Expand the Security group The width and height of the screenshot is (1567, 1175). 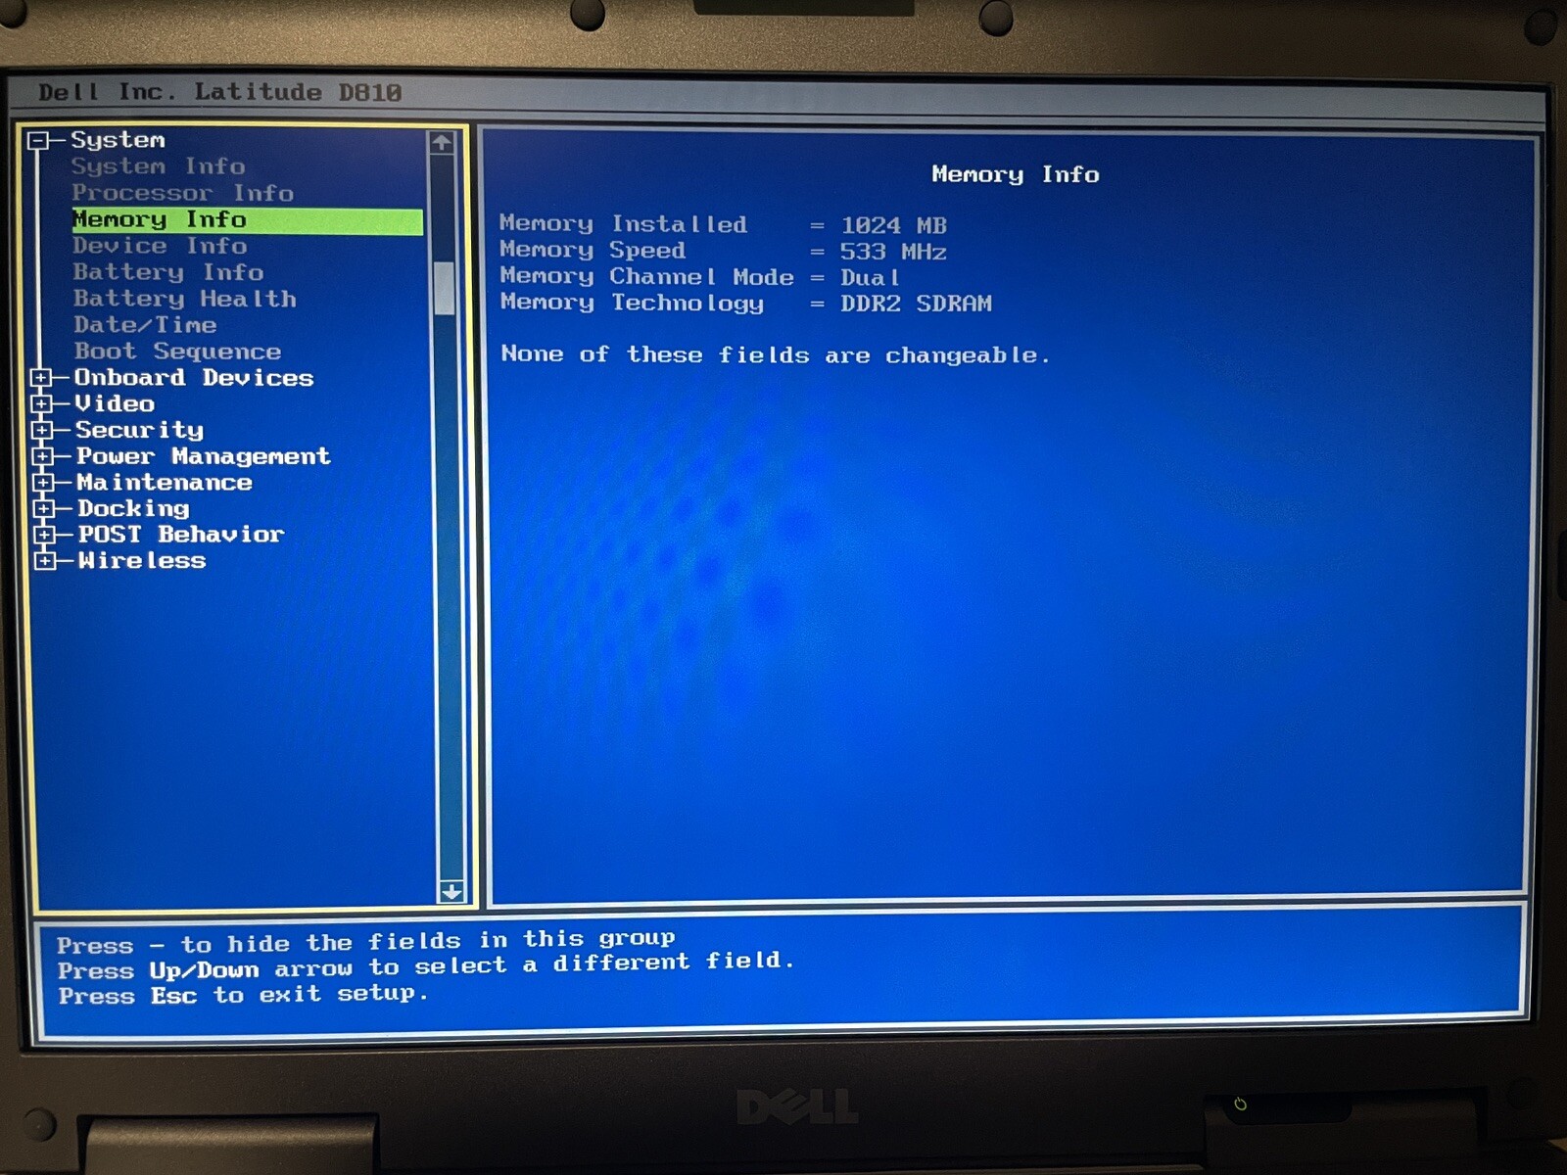click(42, 430)
